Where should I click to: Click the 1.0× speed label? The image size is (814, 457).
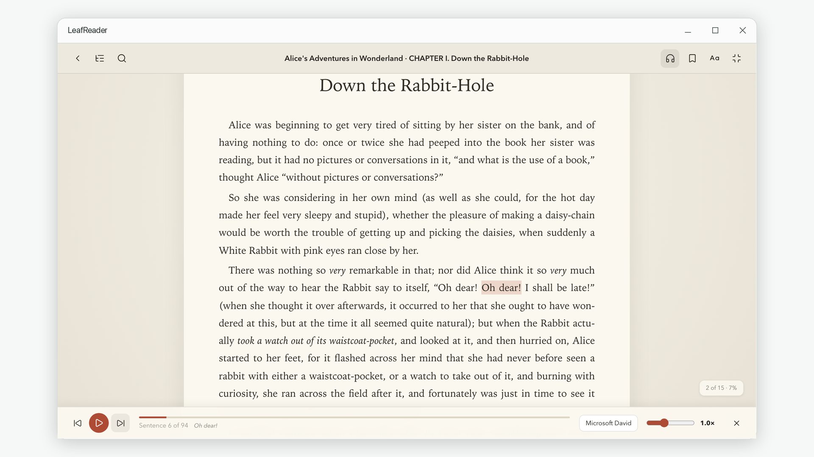707,423
